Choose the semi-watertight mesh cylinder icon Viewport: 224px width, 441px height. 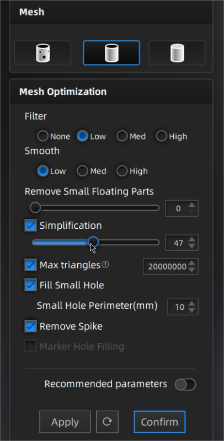(111, 53)
